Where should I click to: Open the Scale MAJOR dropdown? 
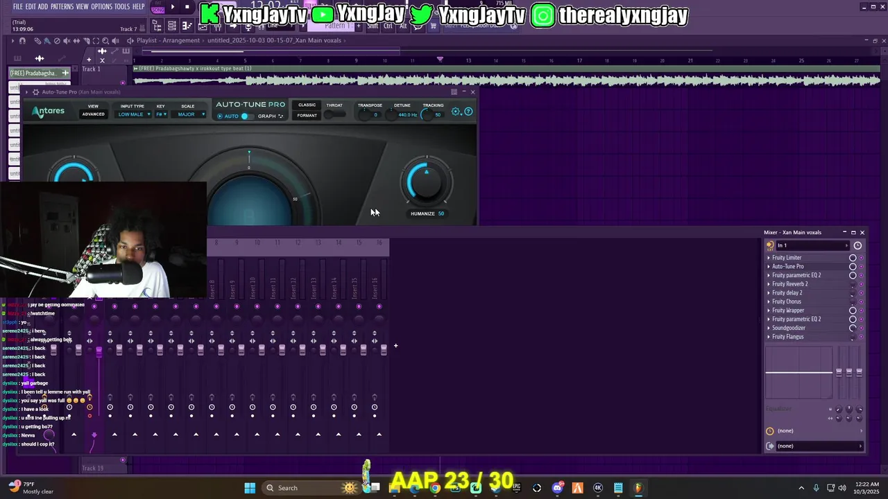(189, 114)
